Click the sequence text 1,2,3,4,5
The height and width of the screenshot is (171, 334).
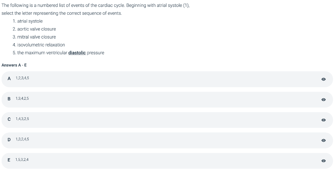[22, 78]
